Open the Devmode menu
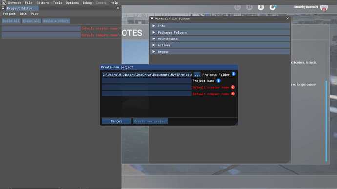 [x=15, y=3]
